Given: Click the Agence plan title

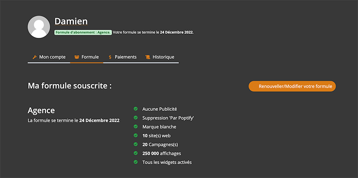Looking at the screenshot, I should point(41,110).
